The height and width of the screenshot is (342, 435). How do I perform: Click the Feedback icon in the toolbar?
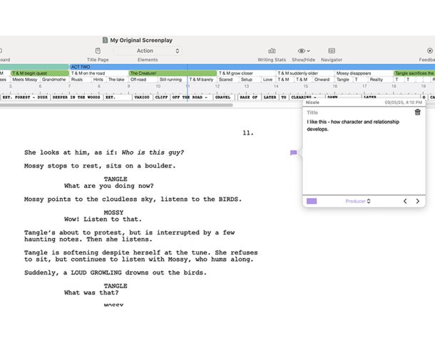429,51
